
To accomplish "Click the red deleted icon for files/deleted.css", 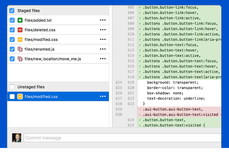I will pos(20,30).
